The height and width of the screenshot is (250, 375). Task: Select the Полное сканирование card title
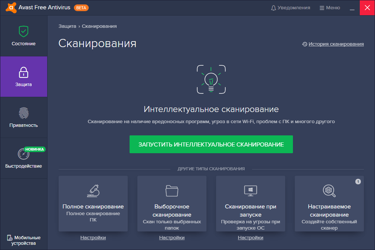coord(93,207)
